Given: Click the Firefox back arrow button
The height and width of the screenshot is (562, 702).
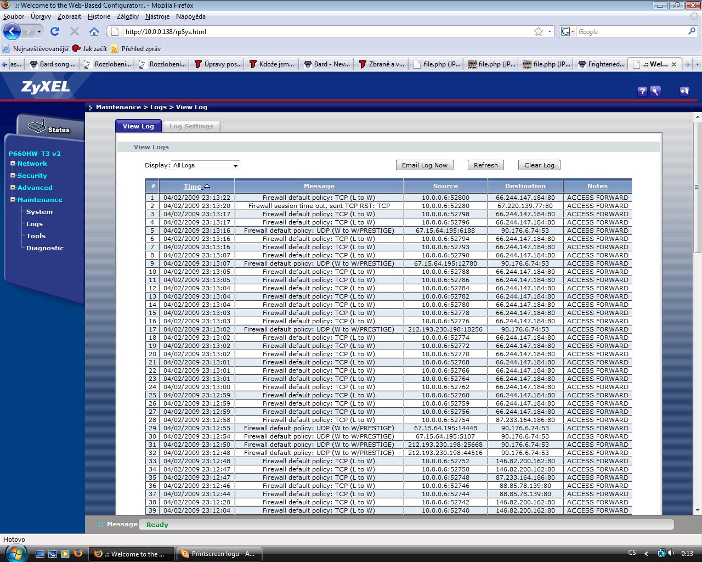Looking at the screenshot, I should point(12,31).
